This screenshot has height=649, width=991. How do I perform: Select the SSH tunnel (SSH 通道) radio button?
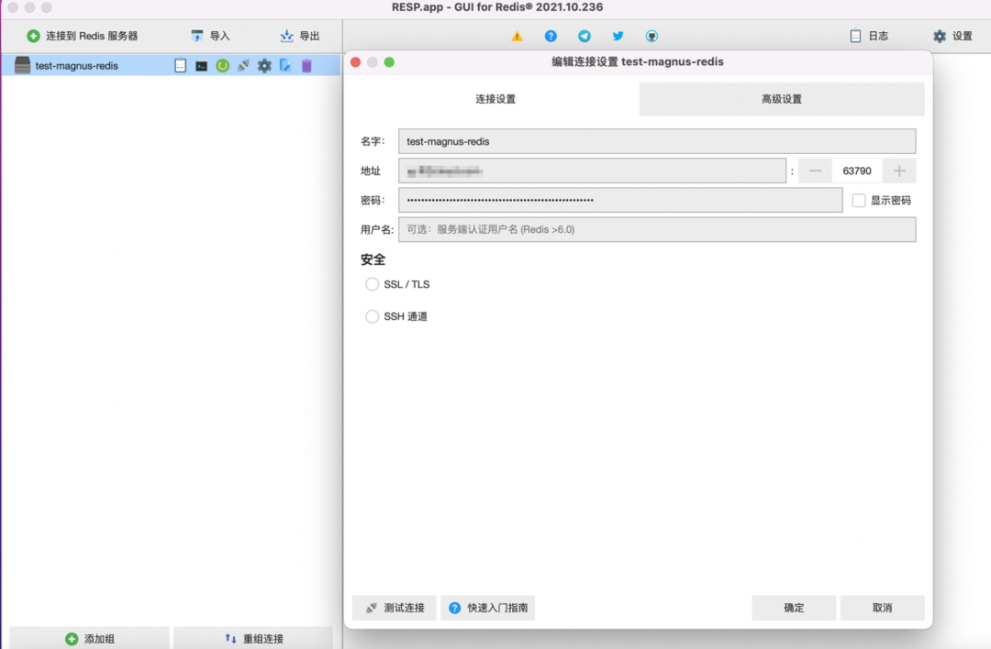point(373,316)
